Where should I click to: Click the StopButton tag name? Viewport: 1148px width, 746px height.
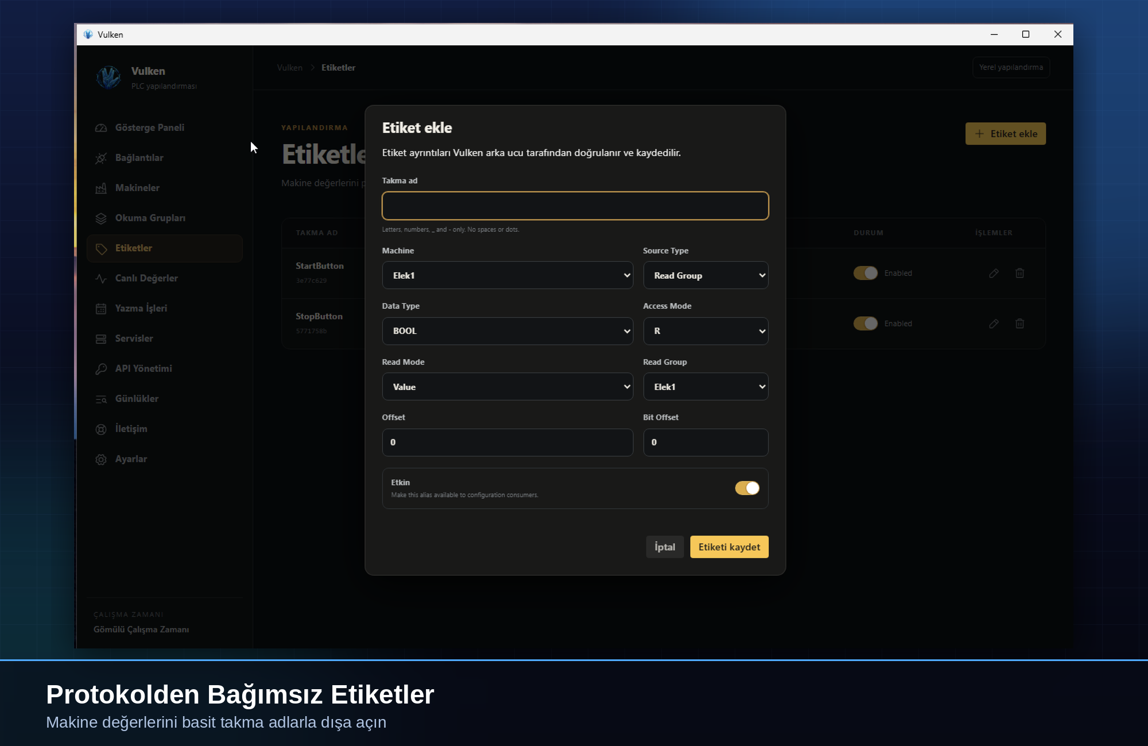click(319, 316)
